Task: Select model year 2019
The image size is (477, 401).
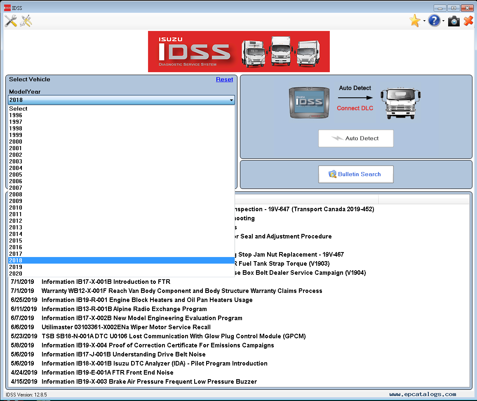Action: click(121, 267)
